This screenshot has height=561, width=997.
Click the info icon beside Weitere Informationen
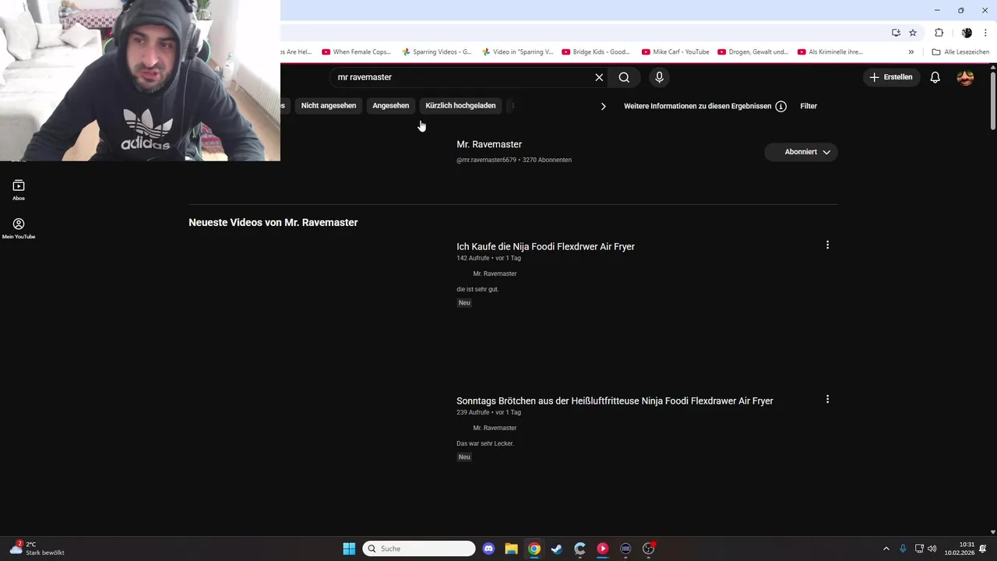coord(780,106)
